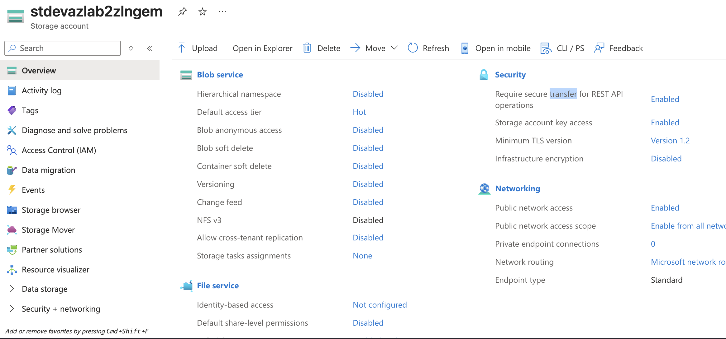This screenshot has width=726, height=339.
Task: Click Enabled for Public network access
Action: coord(665,208)
